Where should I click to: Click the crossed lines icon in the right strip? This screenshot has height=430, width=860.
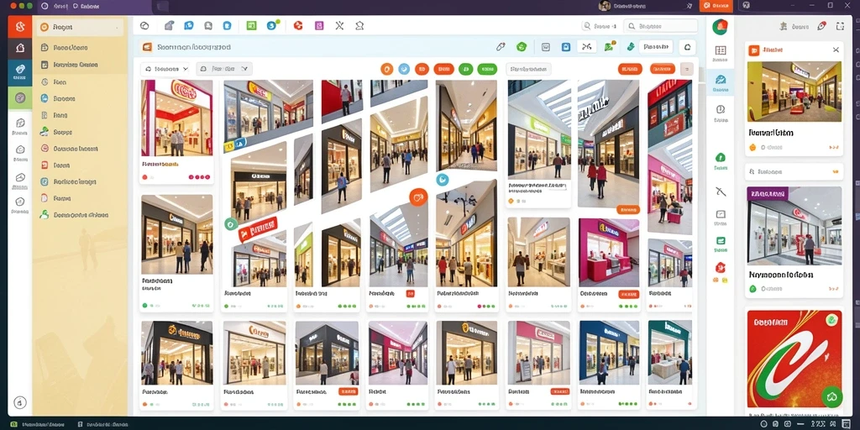coord(721,191)
